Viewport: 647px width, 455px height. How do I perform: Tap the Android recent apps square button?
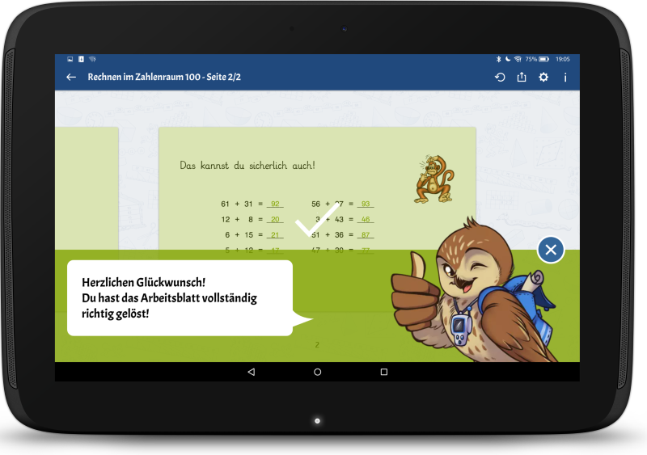[x=383, y=372]
